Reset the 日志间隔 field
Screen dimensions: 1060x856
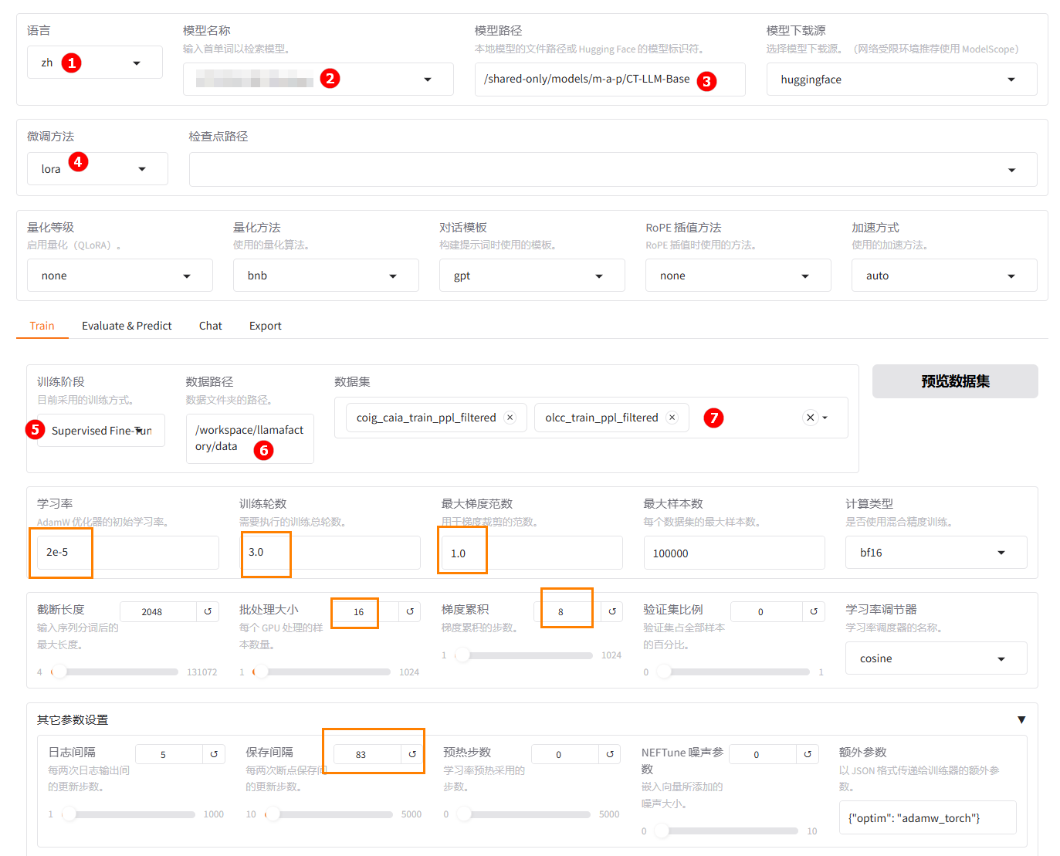click(214, 754)
